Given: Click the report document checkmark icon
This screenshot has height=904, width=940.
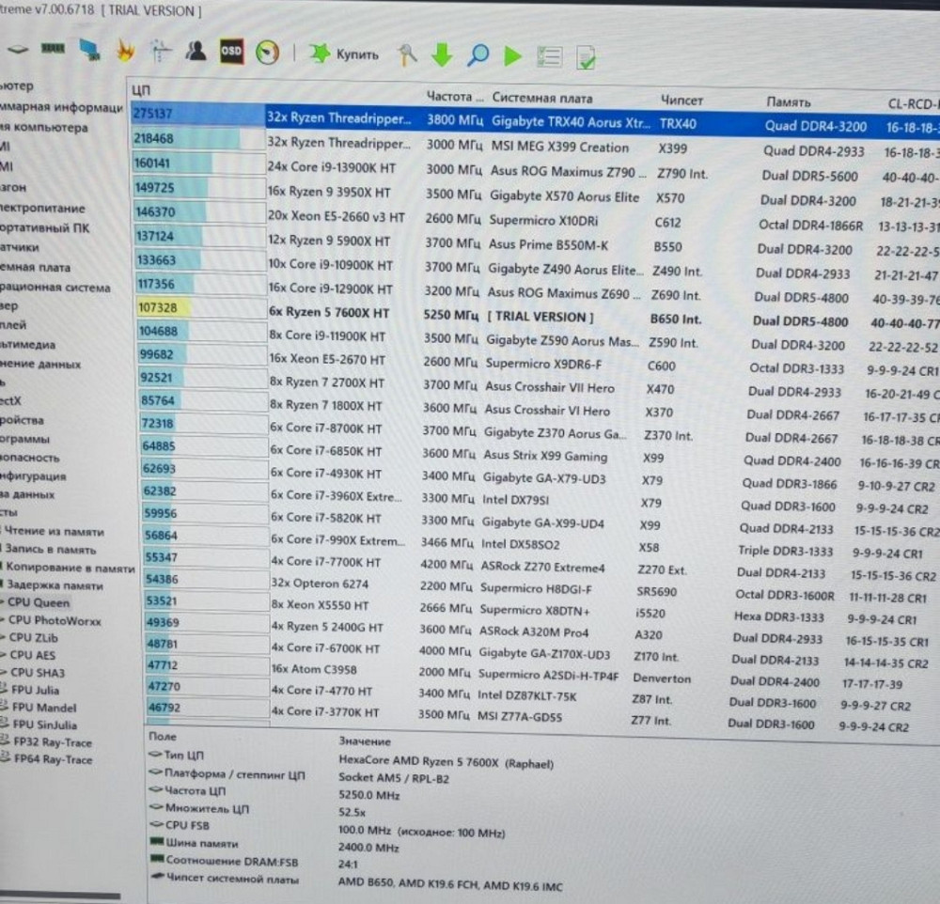Looking at the screenshot, I should [x=587, y=58].
